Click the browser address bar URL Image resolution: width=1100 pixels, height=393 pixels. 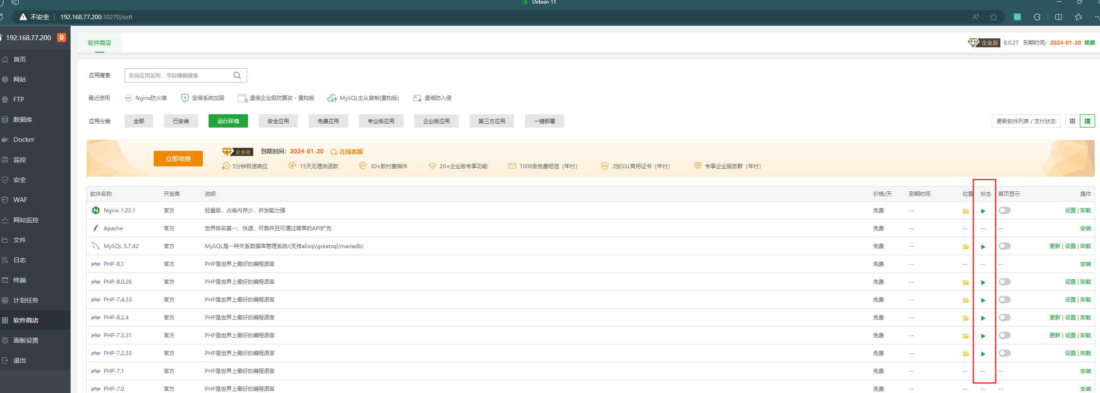tap(97, 17)
